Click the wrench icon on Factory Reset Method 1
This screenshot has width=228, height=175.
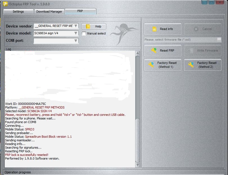pyautogui.click(x=151, y=65)
